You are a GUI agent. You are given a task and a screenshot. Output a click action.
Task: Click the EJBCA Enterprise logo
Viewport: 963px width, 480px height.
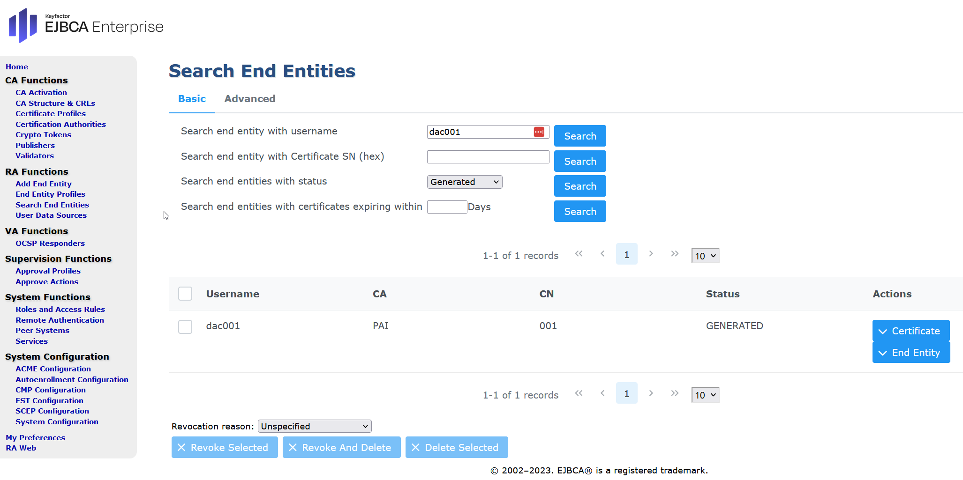point(86,25)
